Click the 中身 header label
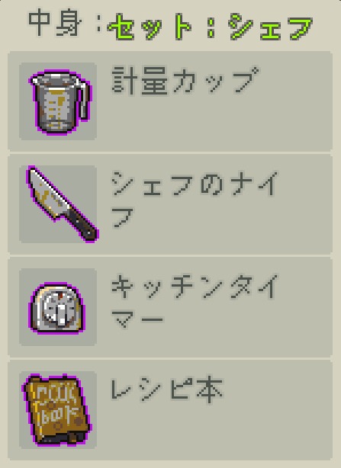Viewport: 341px width, 468px height. pyautogui.click(x=55, y=23)
